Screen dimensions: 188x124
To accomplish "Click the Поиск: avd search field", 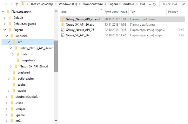I will pyautogui.click(x=170, y=4).
